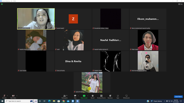Start Video using the camera icon

[x=13, y=96]
